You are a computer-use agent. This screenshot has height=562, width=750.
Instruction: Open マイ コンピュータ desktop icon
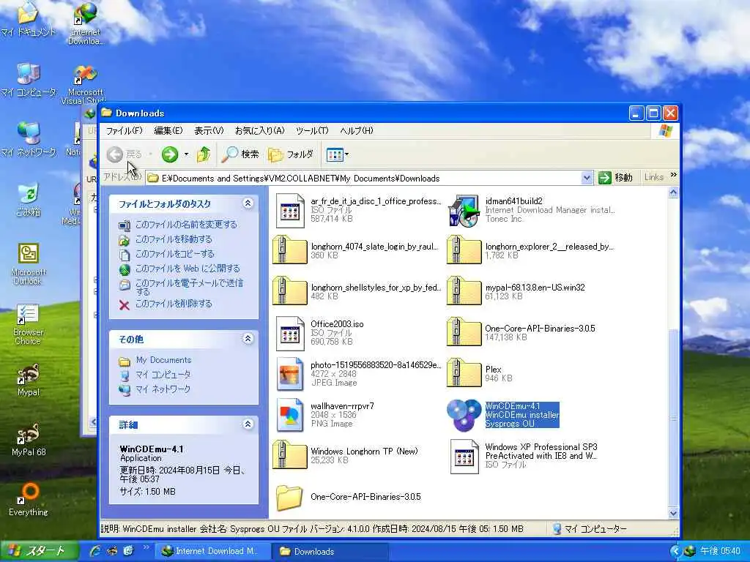click(x=28, y=79)
